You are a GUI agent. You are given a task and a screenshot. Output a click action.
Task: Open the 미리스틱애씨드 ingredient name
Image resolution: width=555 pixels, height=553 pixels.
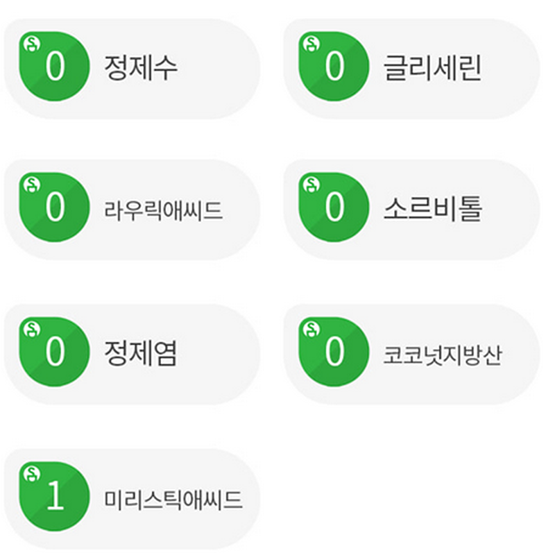tap(173, 499)
